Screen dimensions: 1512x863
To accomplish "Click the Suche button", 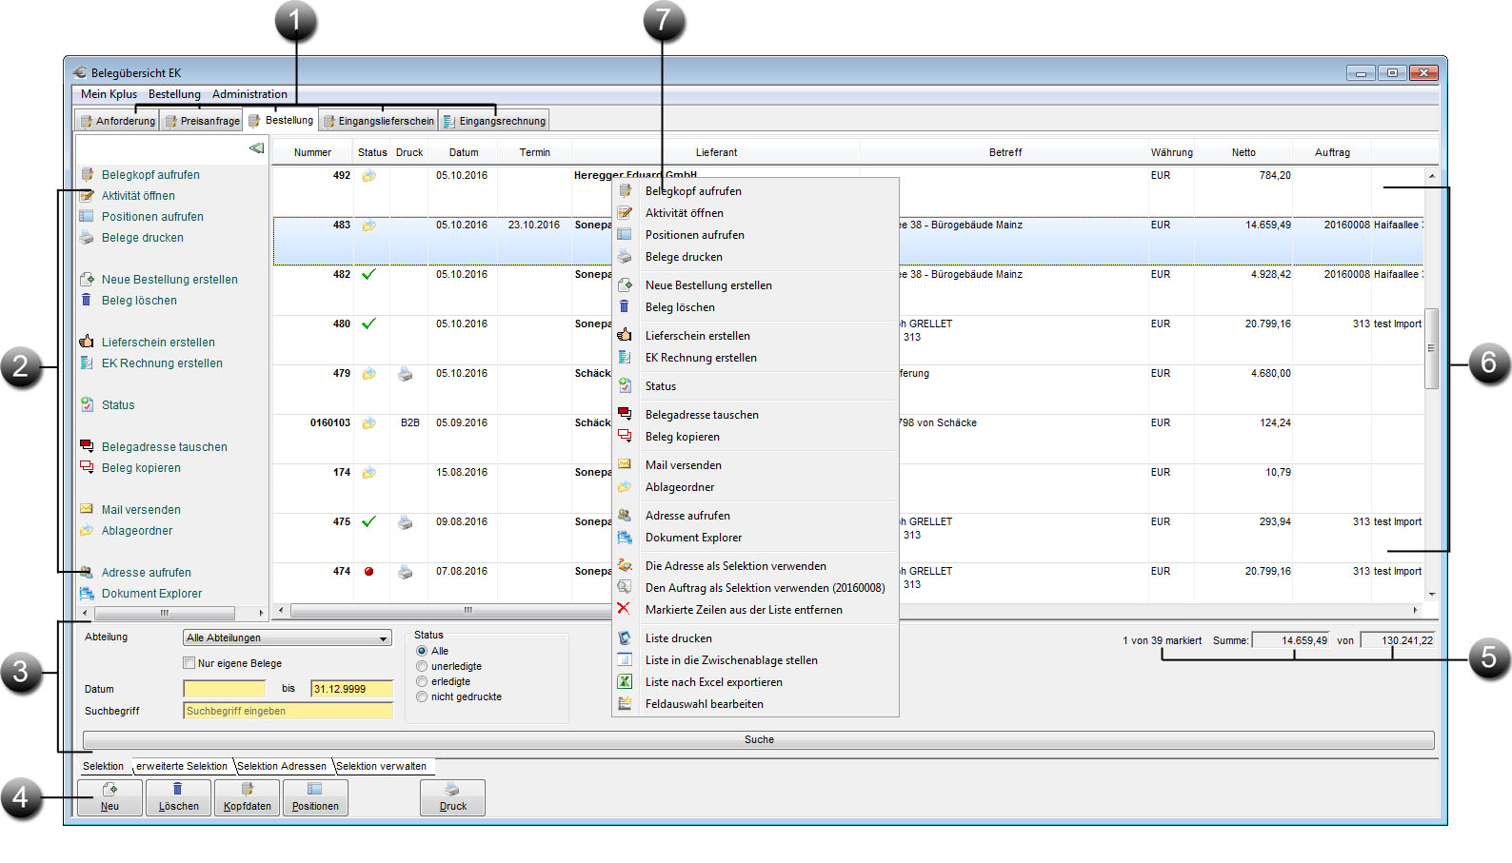I will pos(759,739).
